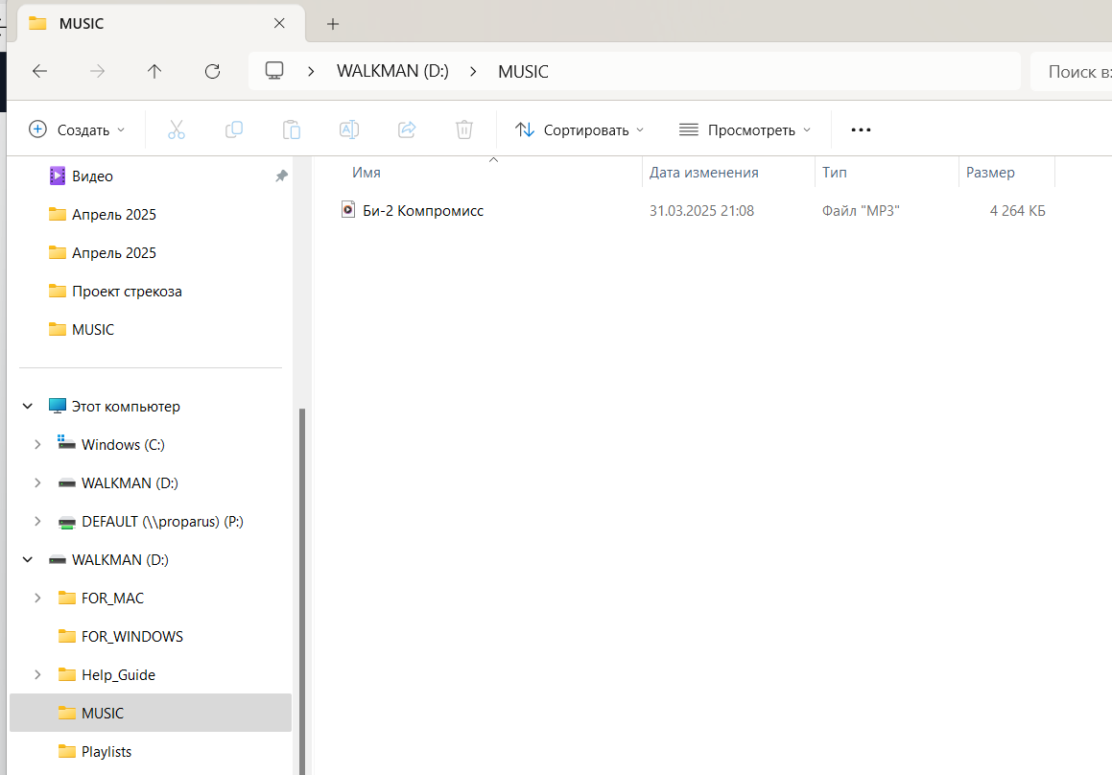The image size is (1112, 775).
Task: Expand the Help_Guide folder
Action: [x=37, y=674]
